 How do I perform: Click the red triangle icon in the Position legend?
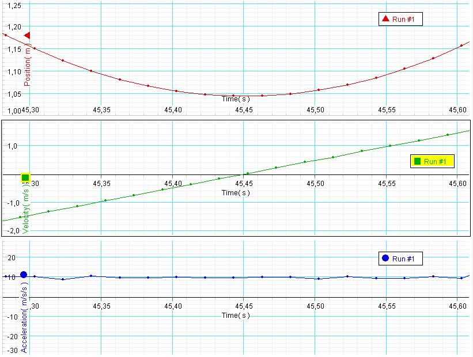tap(385, 20)
